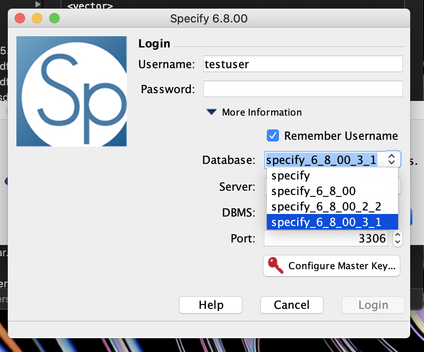Click the Port field up stepper arrow

(397, 235)
